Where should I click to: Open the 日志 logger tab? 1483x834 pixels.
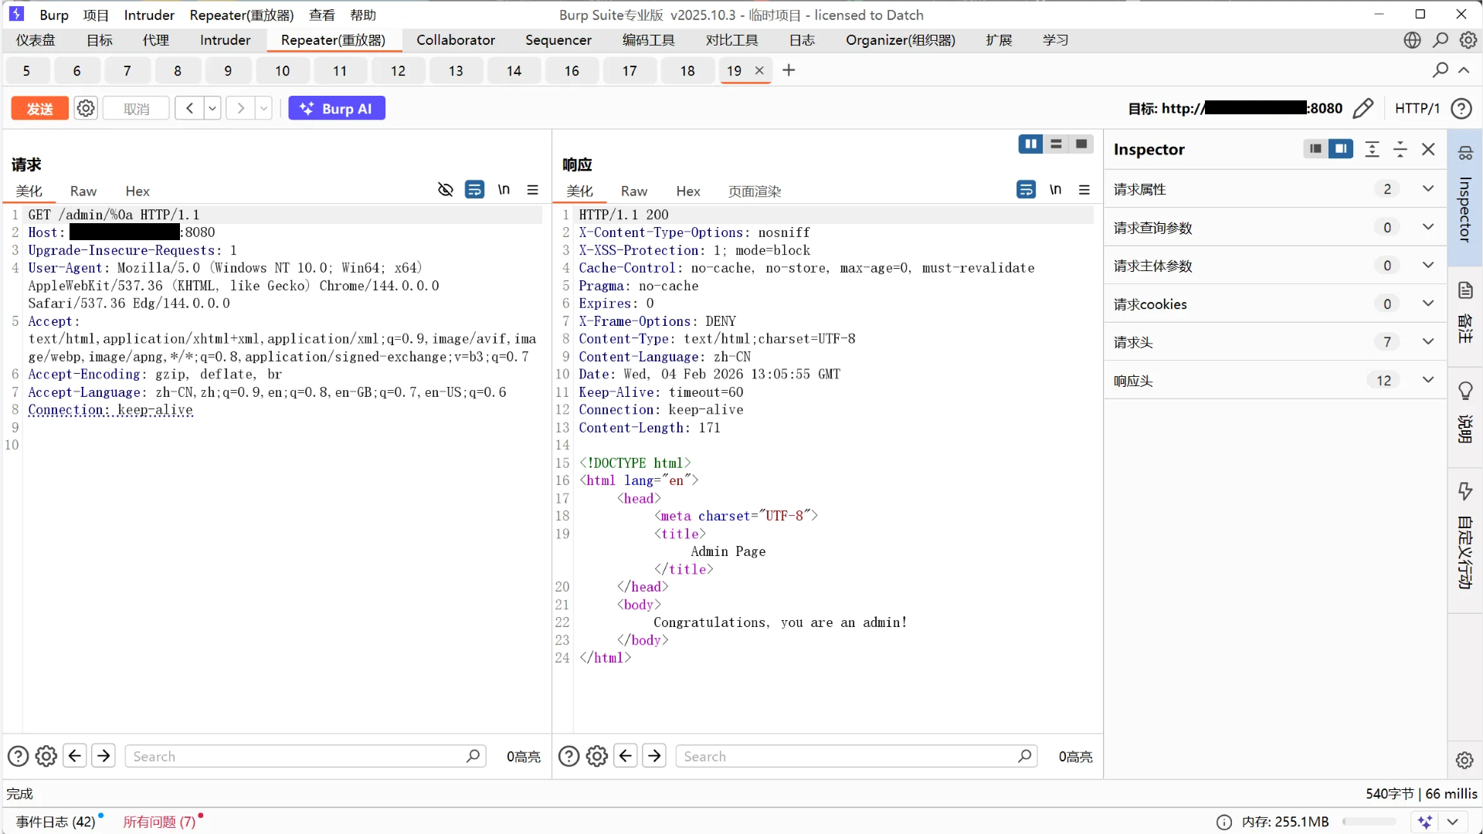(x=802, y=40)
